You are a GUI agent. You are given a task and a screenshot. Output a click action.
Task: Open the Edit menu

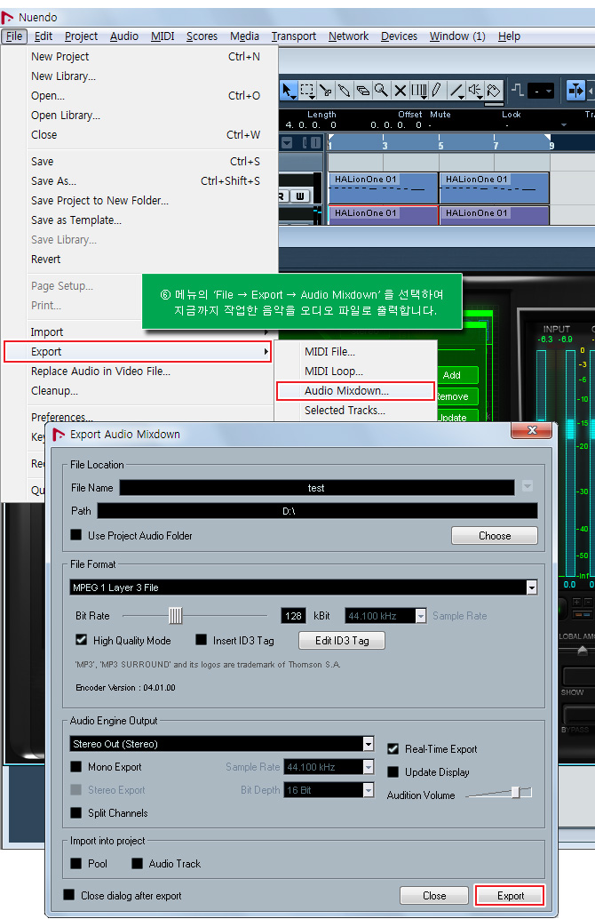point(44,36)
